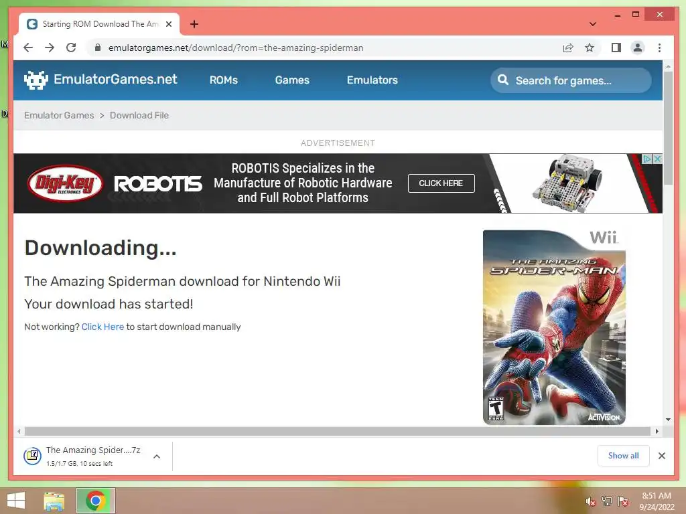Open the ROMs menu

[x=224, y=80]
